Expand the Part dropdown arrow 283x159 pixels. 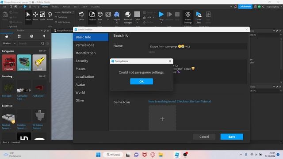[100, 23]
